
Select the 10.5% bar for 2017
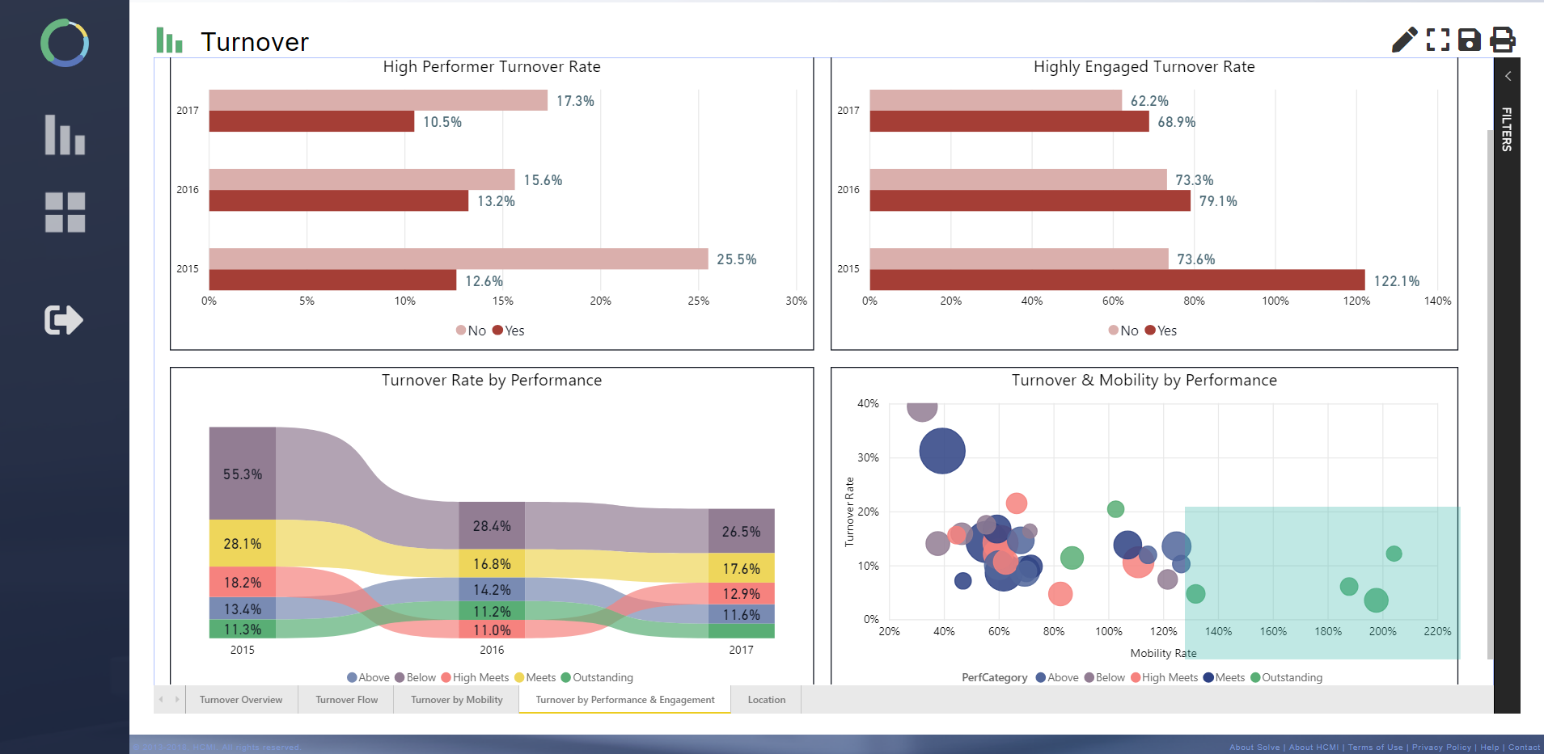(311, 121)
